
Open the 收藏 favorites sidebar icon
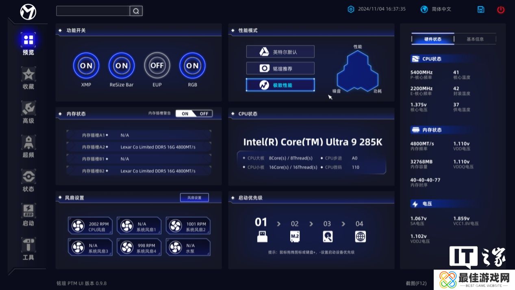click(x=28, y=75)
